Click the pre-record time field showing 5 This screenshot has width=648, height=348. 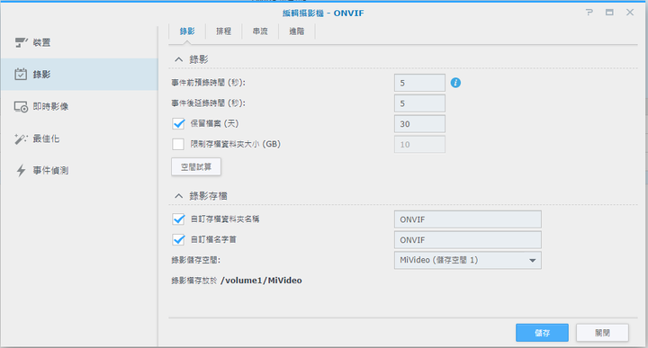point(419,83)
